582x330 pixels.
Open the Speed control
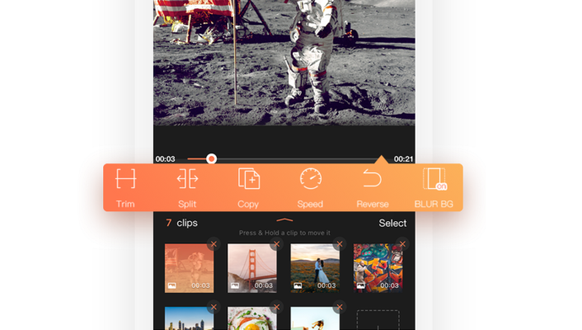click(310, 187)
